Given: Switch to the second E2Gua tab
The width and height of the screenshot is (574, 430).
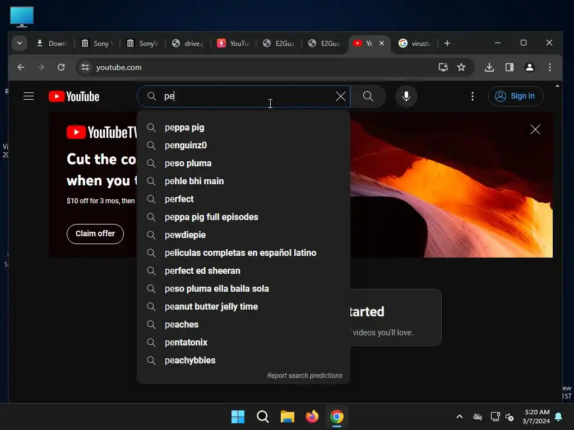Looking at the screenshot, I should pyautogui.click(x=324, y=44).
